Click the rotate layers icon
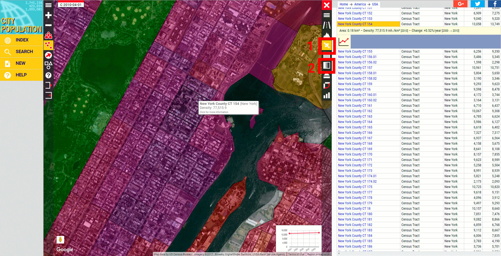 (327, 86)
